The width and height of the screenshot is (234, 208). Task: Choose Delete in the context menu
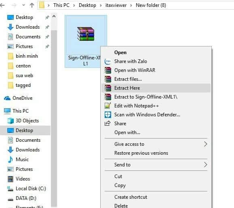[156, 206]
